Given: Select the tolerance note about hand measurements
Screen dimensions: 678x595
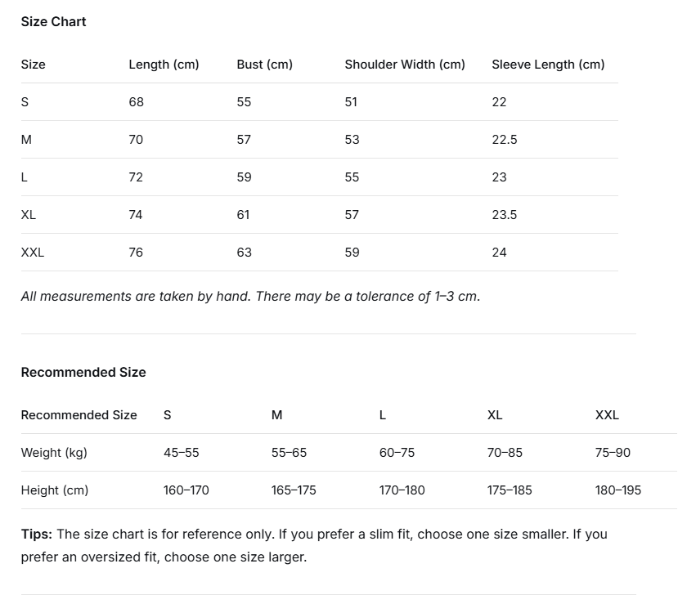Looking at the screenshot, I should [x=250, y=297].
